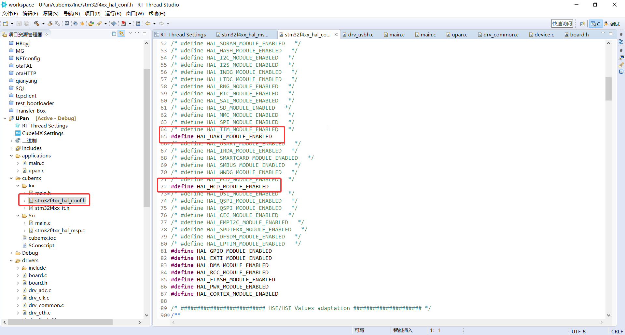Screen dimensions: 625x335
Task: Collapse the cubemx folder
Action: click(11, 178)
